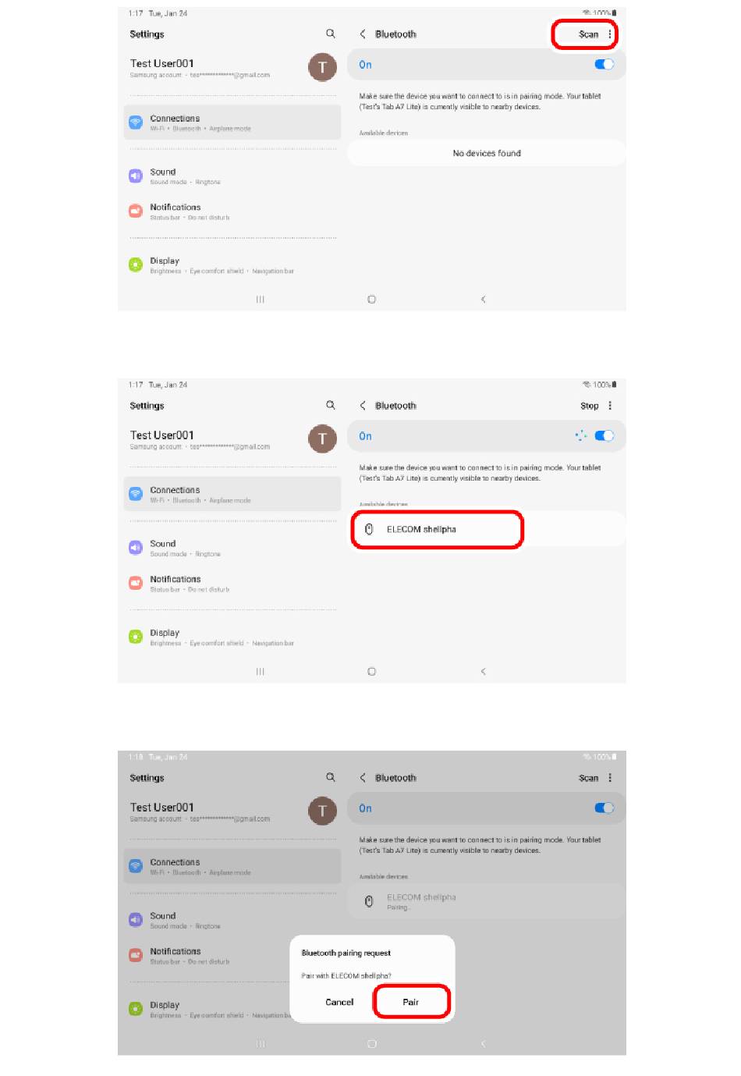
Task: Tap the Notifications icon in the dimmed bottom screenshot
Action: click(x=135, y=955)
